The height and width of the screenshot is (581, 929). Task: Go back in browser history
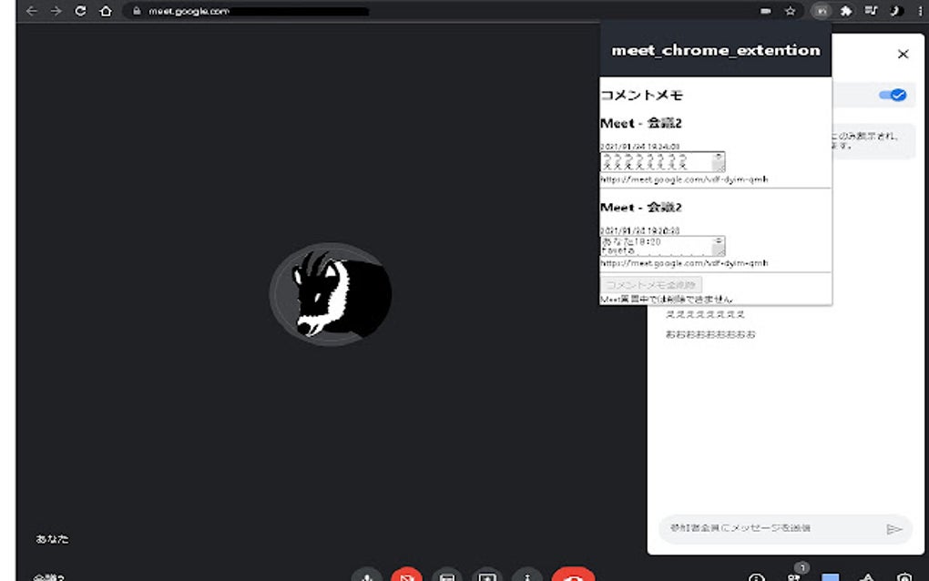click(x=31, y=11)
